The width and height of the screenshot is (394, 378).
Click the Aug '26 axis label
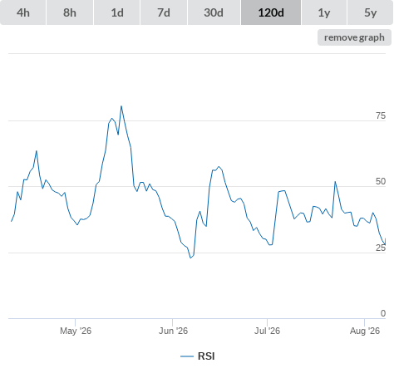365,331
